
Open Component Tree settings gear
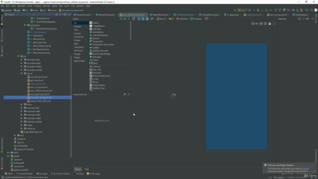[125, 94]
